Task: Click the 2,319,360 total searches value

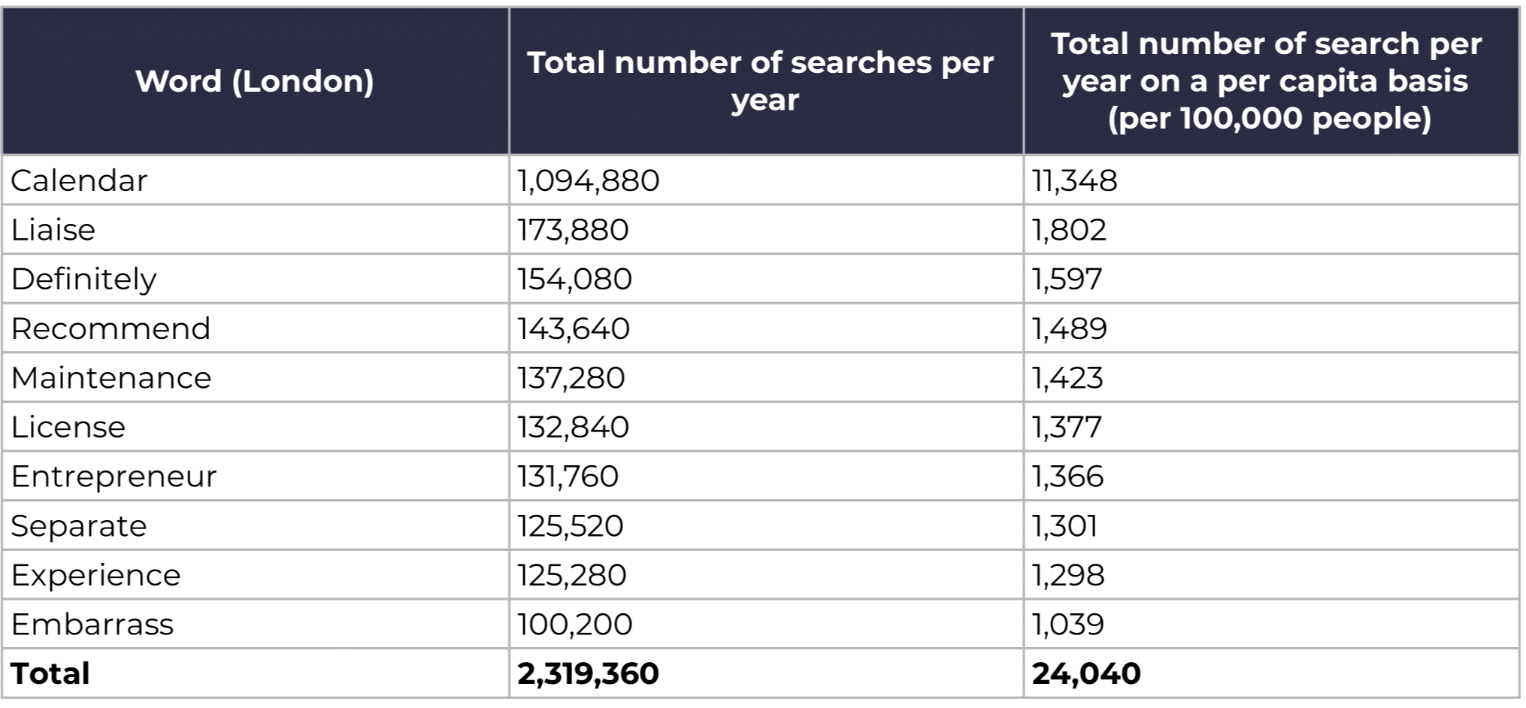Action: [588, 673]
